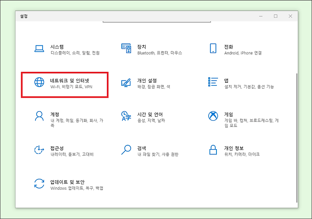Click 'Wi-Fi, 비행기 모드, VPN' description
The image size is (312, 219).
coord(71,87)
